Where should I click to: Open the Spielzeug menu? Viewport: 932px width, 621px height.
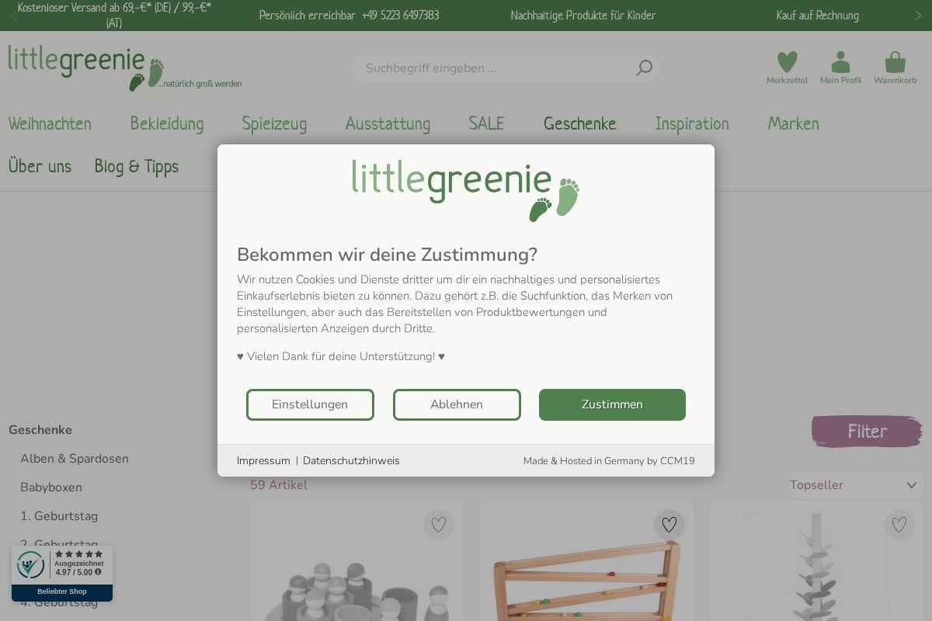pos(274,124)
